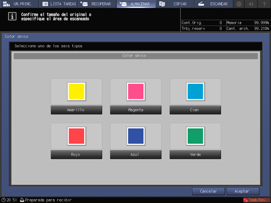Click the globe network icon

point(239,4)
